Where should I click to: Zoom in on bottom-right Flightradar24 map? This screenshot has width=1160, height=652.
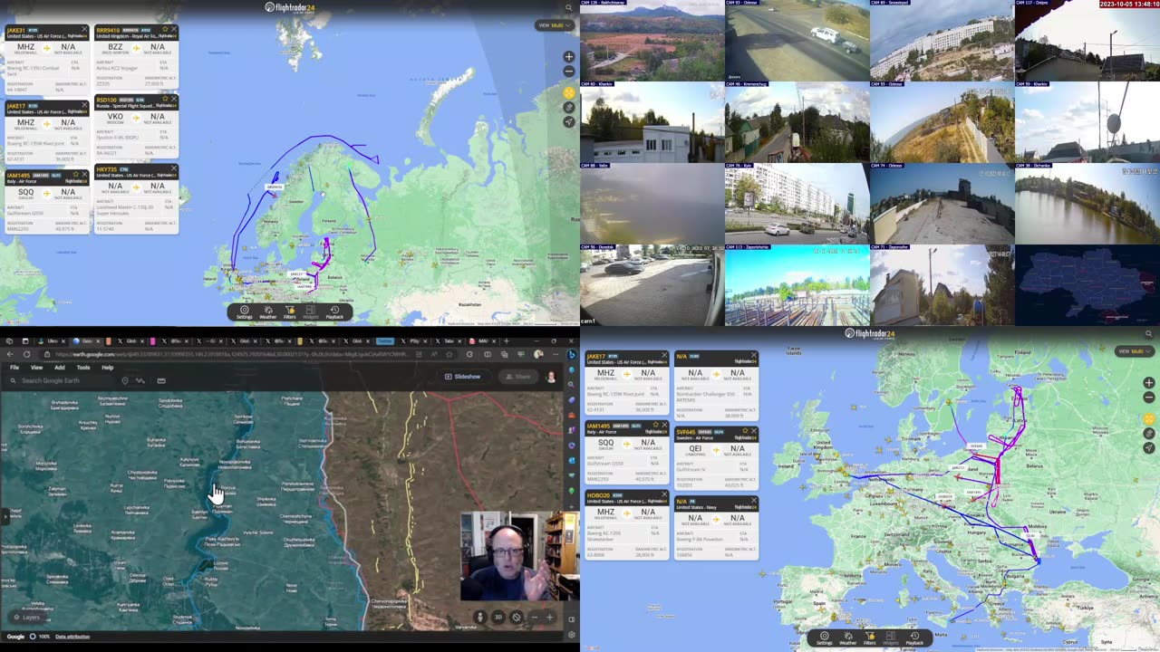click(1149, 383)
